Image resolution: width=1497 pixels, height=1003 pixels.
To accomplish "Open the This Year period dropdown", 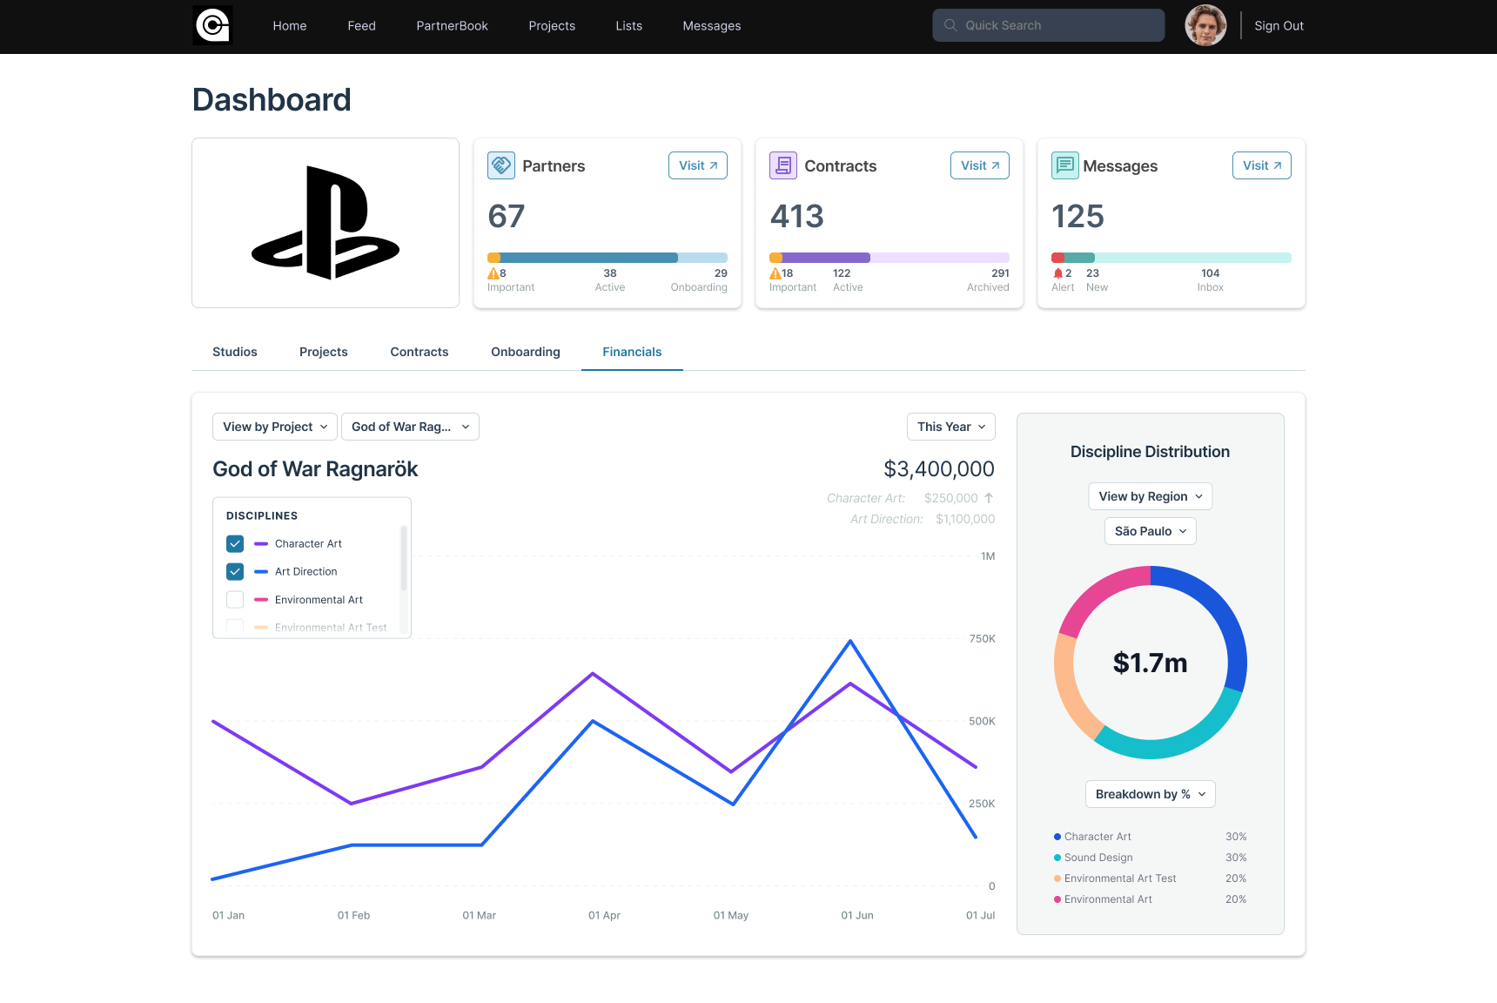I will tap(950, 427).
